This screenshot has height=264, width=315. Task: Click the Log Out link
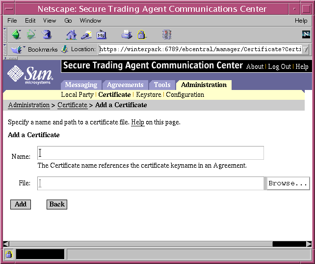point(280,66)
